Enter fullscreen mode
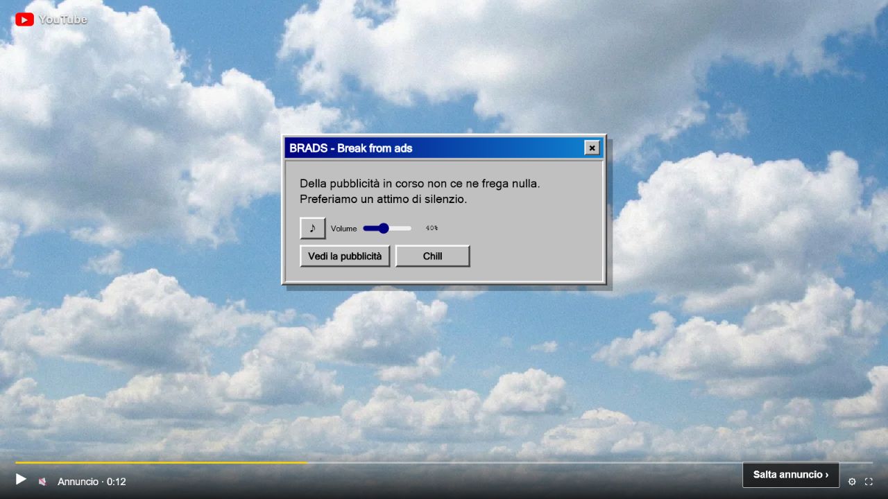The image size is (888, 499). (x=869, y=482)
